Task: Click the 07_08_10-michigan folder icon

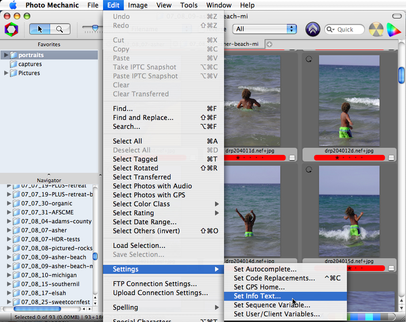Action: 17,275
